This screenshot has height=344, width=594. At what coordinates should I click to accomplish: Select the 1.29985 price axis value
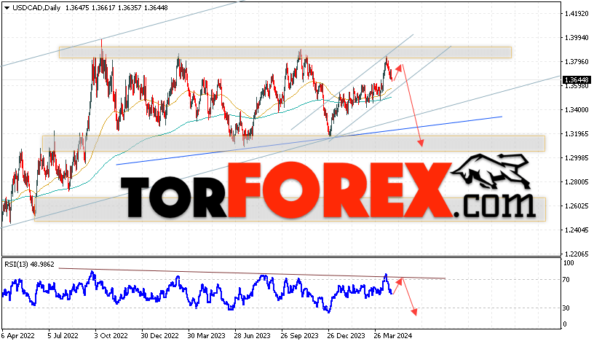[577, 157]
